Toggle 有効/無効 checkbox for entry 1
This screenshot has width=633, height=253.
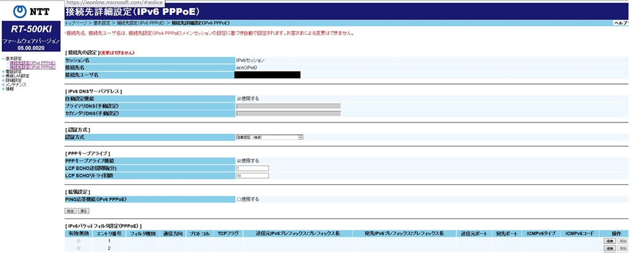79,241
